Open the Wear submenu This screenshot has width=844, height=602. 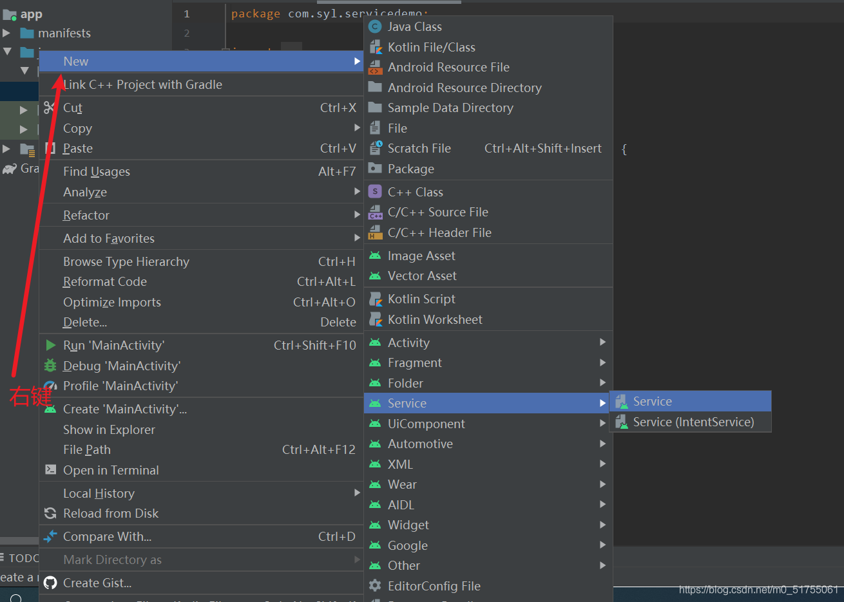488,484
